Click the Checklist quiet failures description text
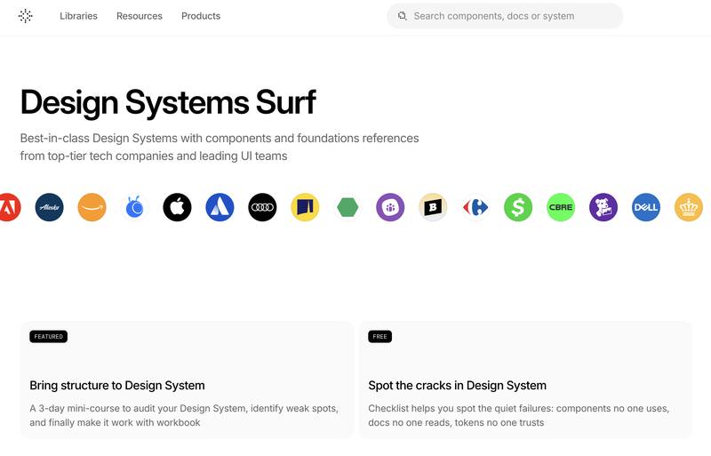711x456 pixels. [x=519, y=415]
